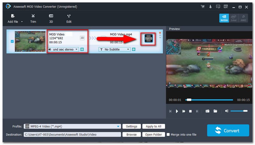Click the register key icon
Viewport: 255px width, 145px height.
tap(210, 7)
